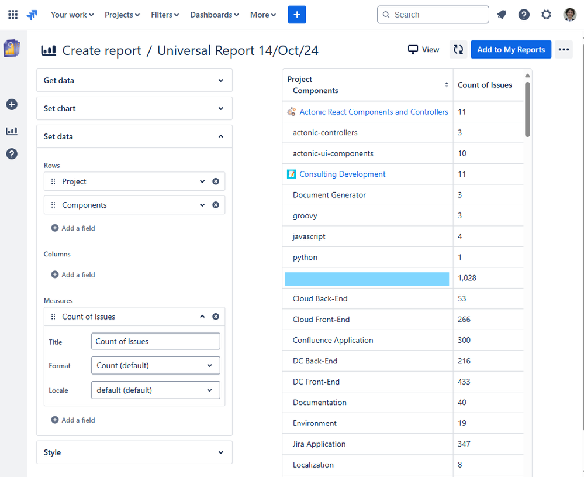Open the Format Count (default) dropdown
584x477 pixels.
click(x=155, y=365)
